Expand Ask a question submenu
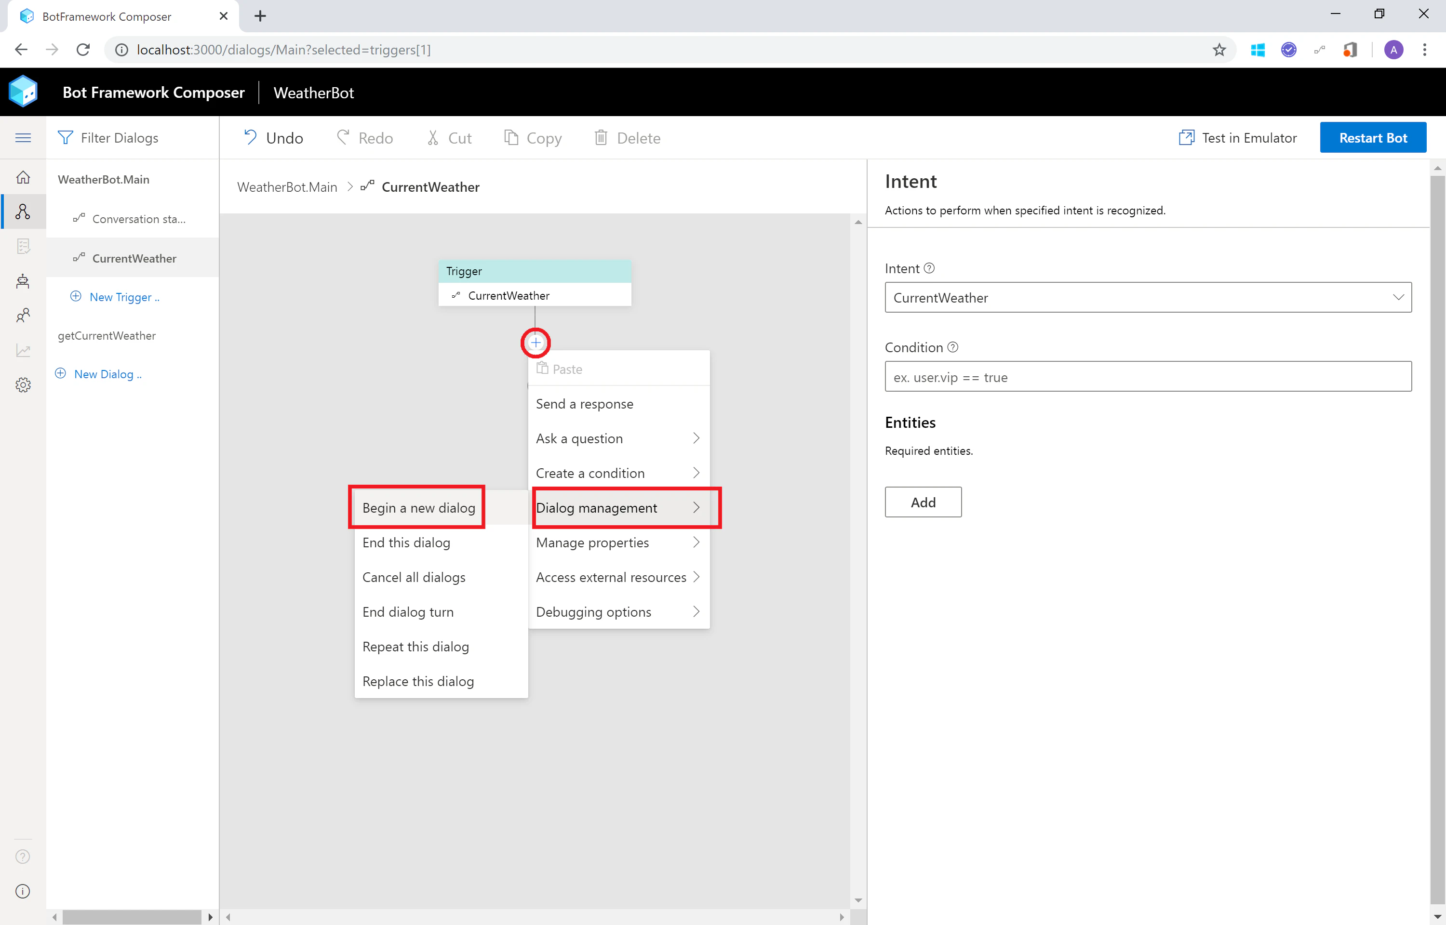 click(x=619, y=438)
